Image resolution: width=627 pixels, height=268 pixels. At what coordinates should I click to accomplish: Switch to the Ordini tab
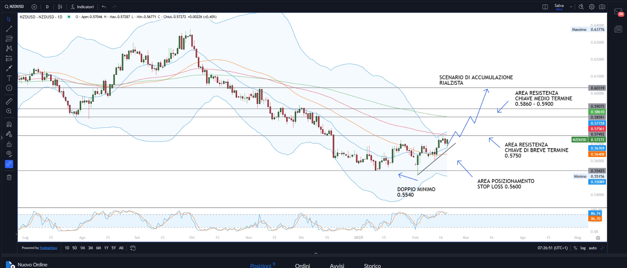302,265
